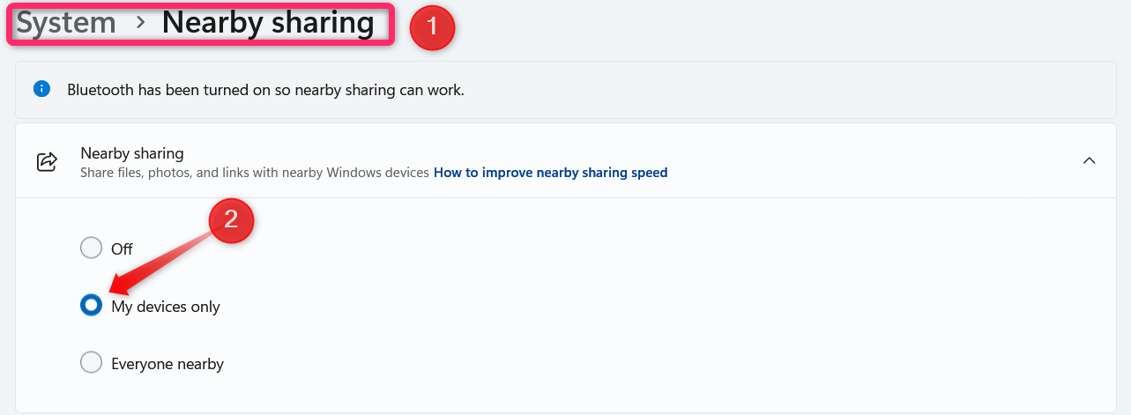Open How to improve nearby sharing speed link
Viewport: 1131px width, 415px height.
click(x=551, y=173)
